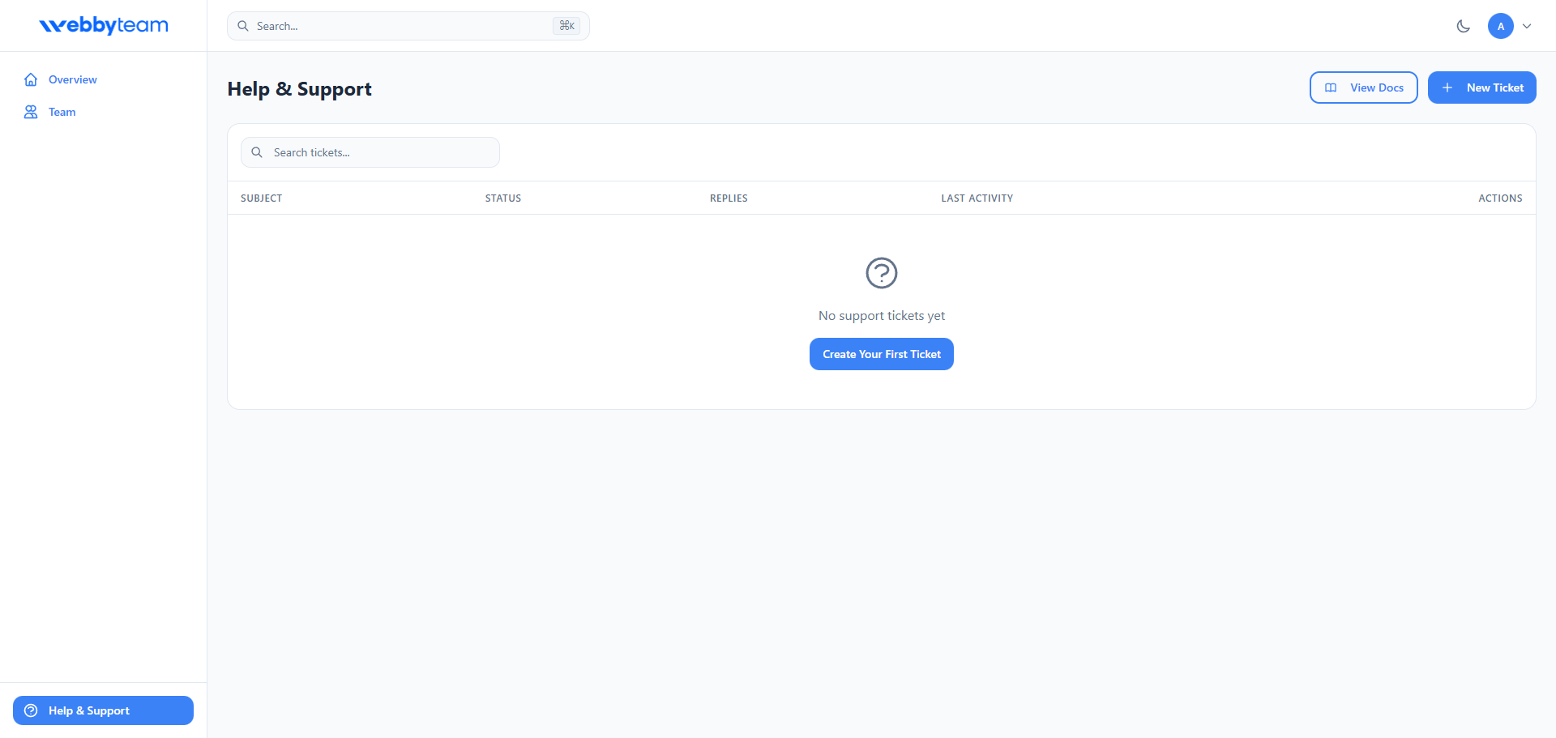
Task: Expand the account dropdown chevron
Action: (1527, 26)
